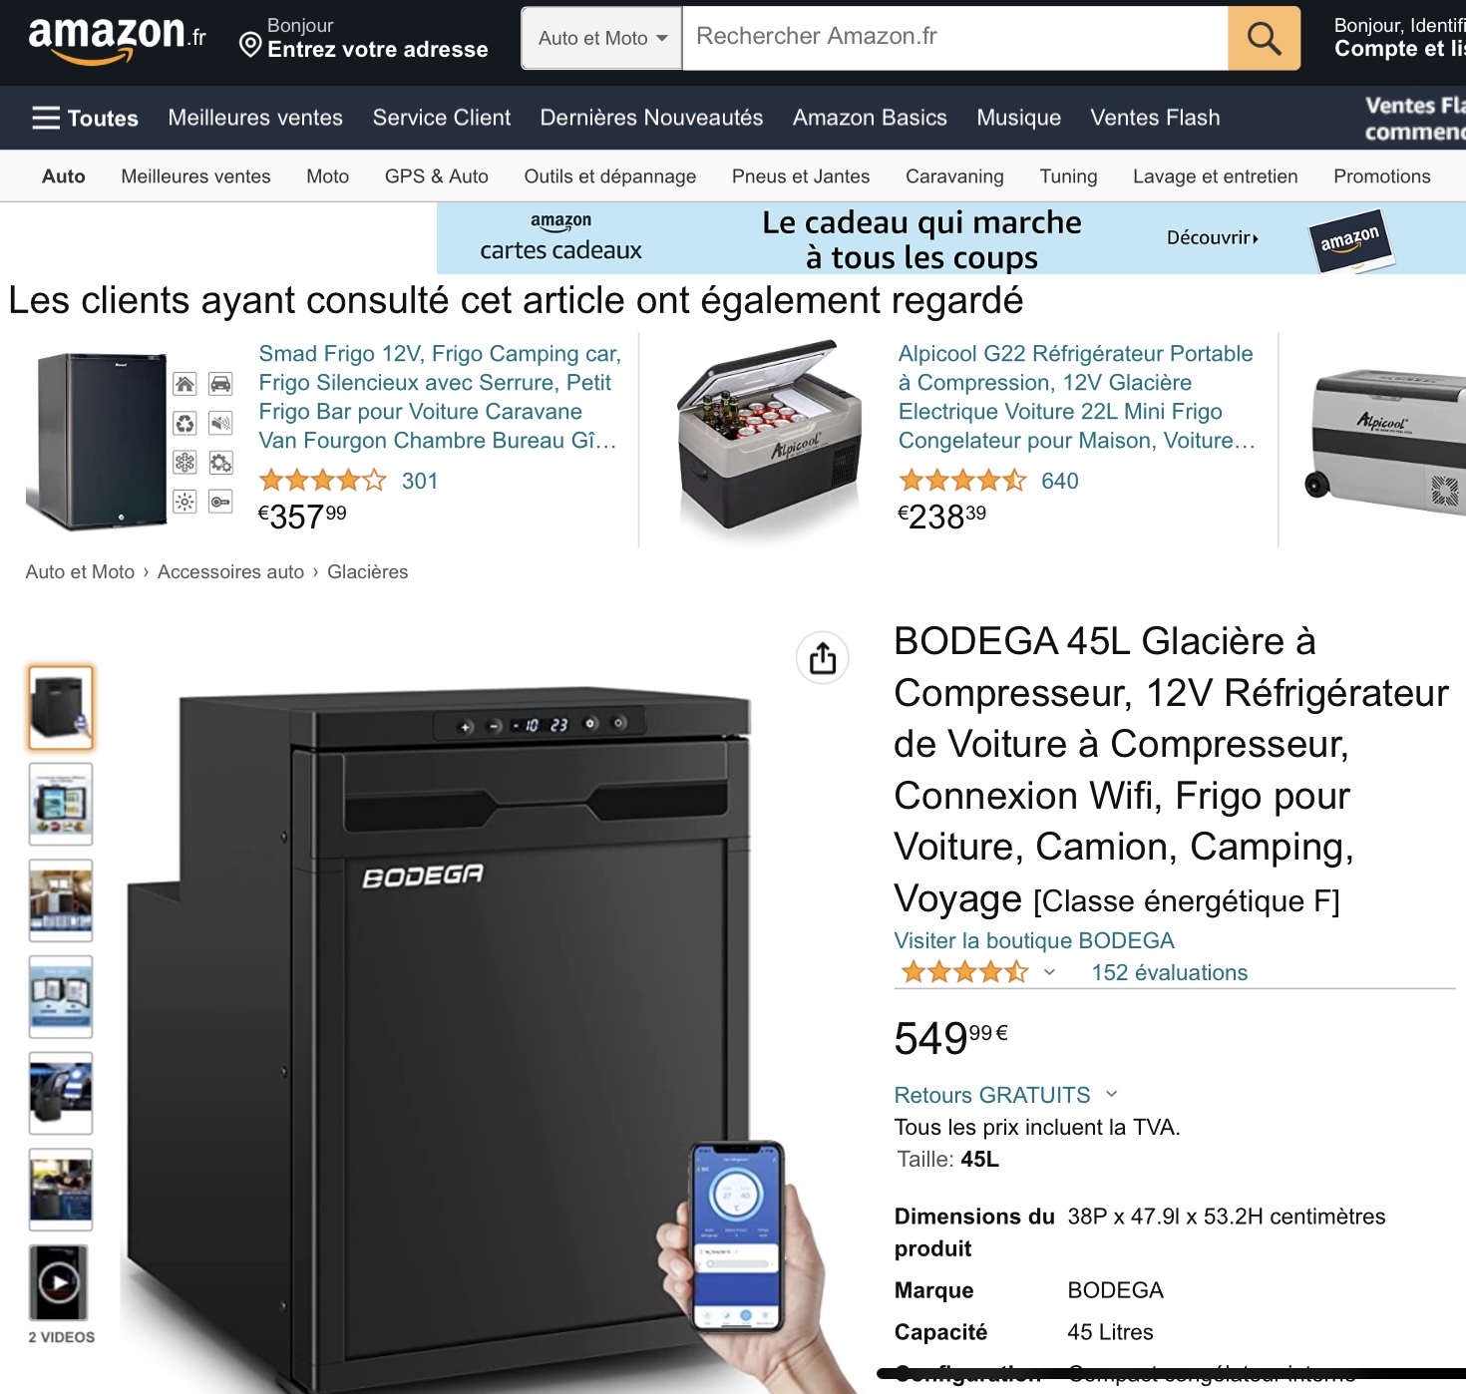This screenshot has height=1394, width=1466.
Task: Open the Auto et Moto search category dropdown
Action: [x=602, y=38]
